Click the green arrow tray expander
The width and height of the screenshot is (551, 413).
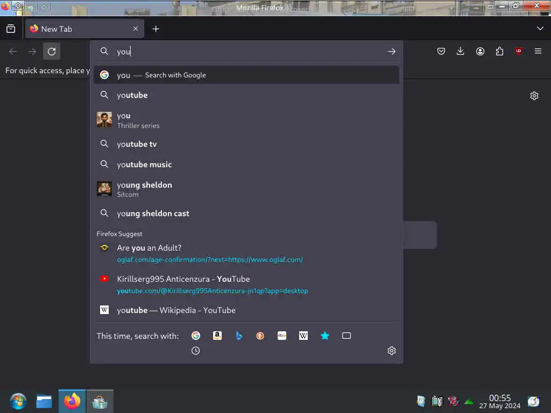pyautogui.click(x=469, y=401)
